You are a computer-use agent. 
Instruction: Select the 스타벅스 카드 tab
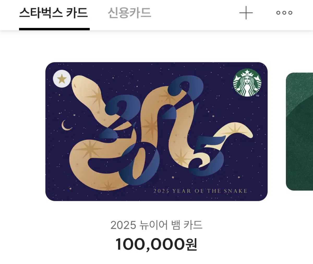coord(54,13)
